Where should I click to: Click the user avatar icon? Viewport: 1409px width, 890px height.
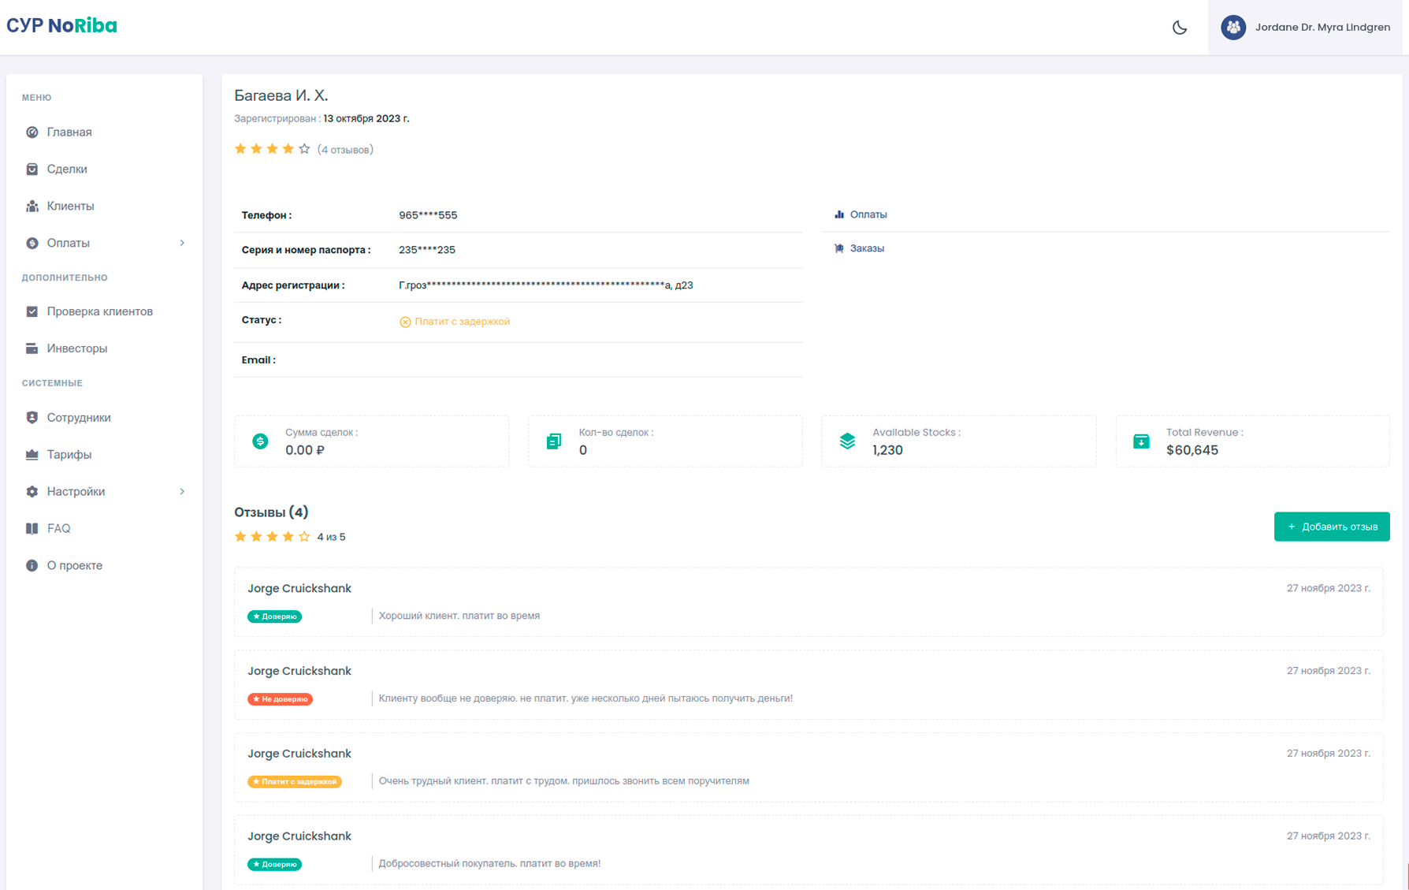(x=1232, y=28)
